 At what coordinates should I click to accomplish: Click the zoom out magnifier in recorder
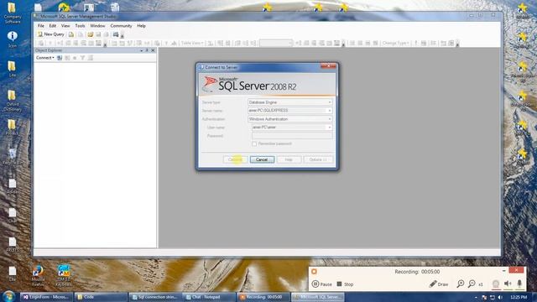tap(472, 284)
